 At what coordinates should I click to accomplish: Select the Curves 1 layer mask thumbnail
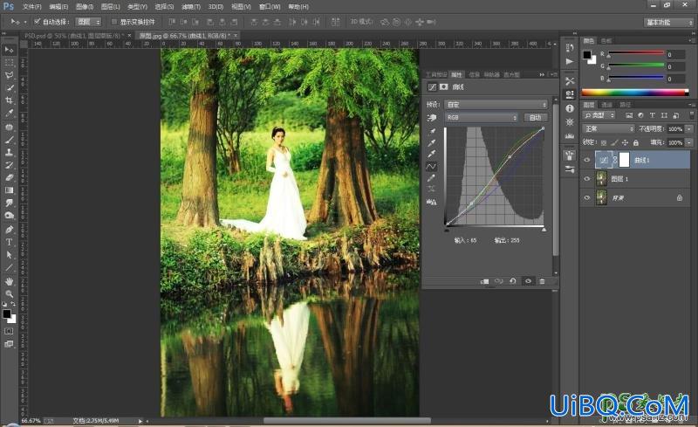[624, 160]
